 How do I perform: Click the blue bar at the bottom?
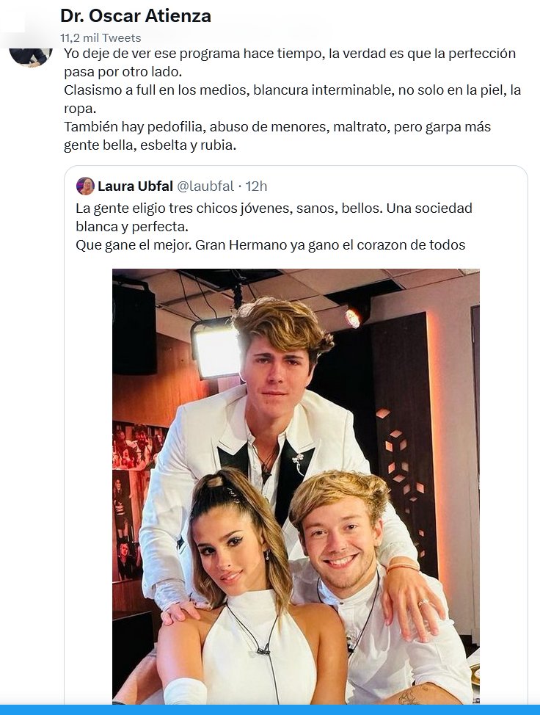270,710
